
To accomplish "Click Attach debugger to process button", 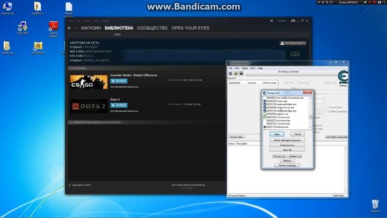I will [287, 140].
